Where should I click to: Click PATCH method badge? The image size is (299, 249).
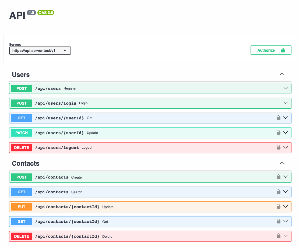pos(22,133)
